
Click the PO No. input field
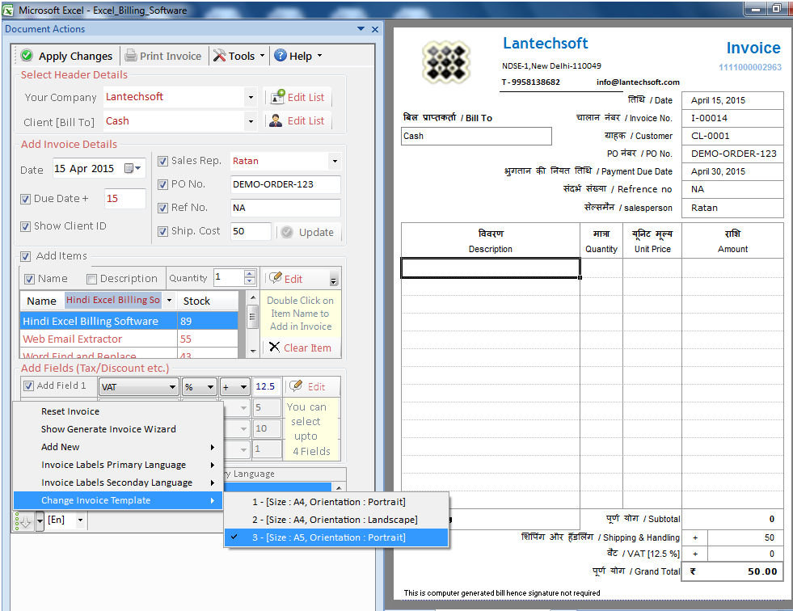(x=285, y=184)
